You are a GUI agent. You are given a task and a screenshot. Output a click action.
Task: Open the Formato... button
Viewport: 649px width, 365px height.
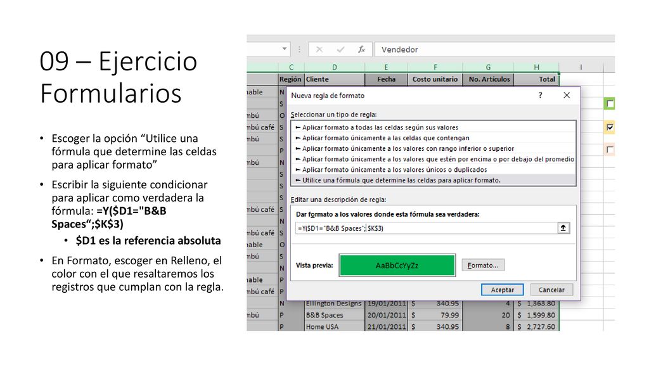[x=482, y=266]
